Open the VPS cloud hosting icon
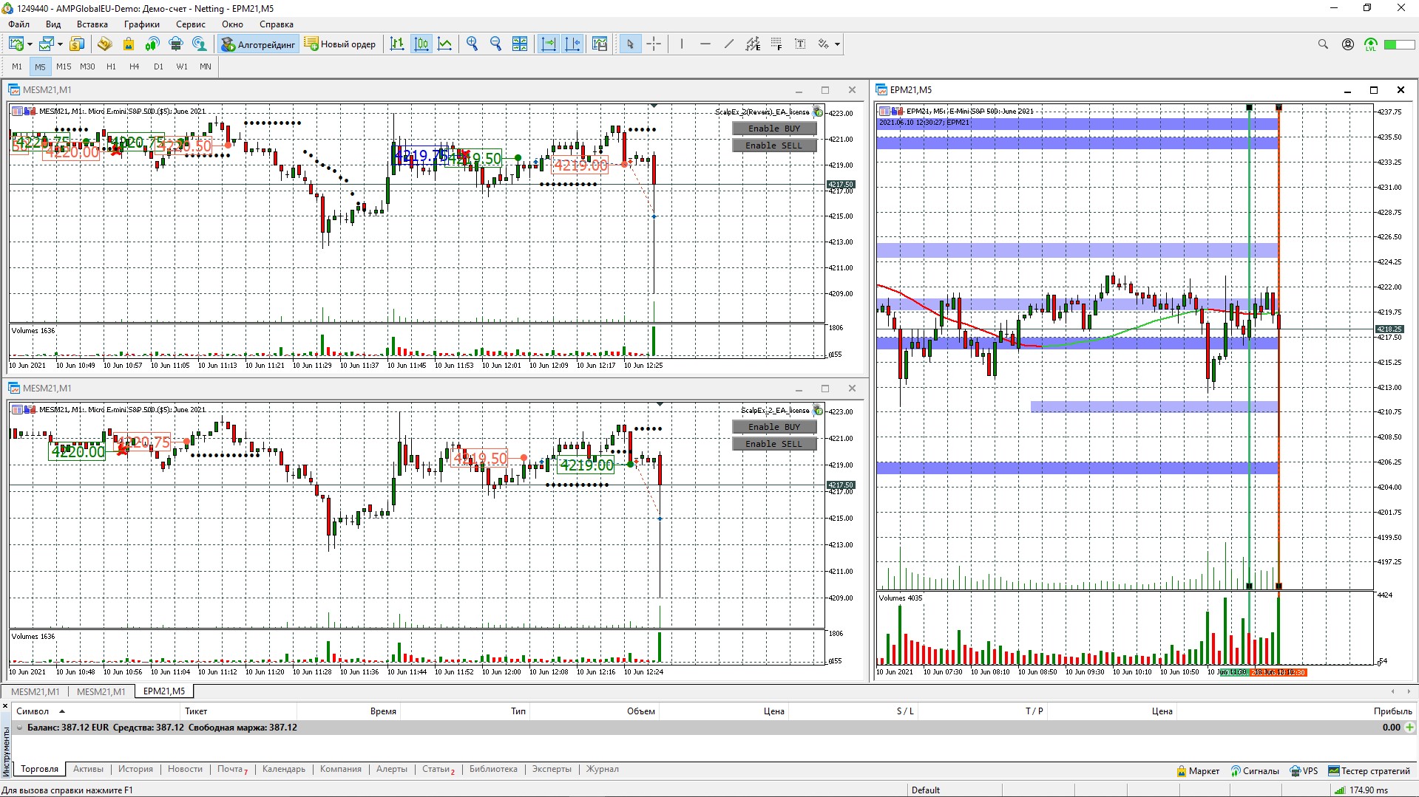The width and height of the screenshot is (1419, 797). point(176,44)
